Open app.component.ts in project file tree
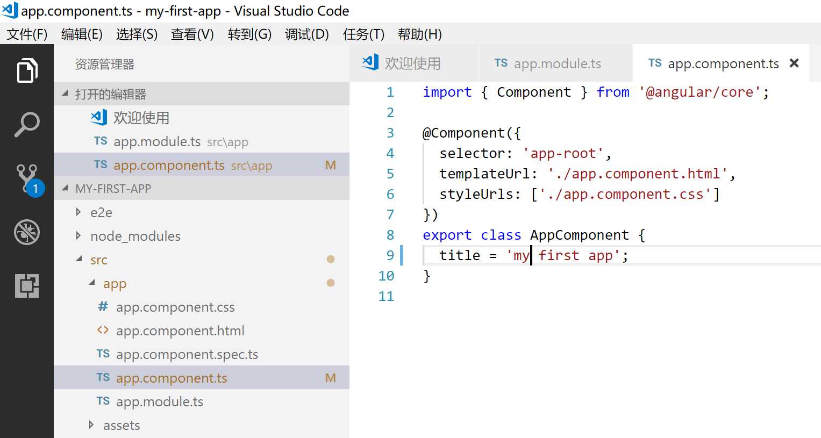 tap(202, 377)
